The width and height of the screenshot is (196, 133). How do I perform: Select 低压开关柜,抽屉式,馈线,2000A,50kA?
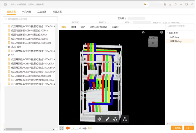click(x=33, y=68)
